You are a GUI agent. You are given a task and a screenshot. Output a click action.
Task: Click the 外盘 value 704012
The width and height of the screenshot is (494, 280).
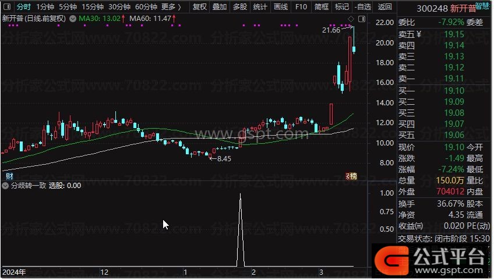tap(450, 192)
